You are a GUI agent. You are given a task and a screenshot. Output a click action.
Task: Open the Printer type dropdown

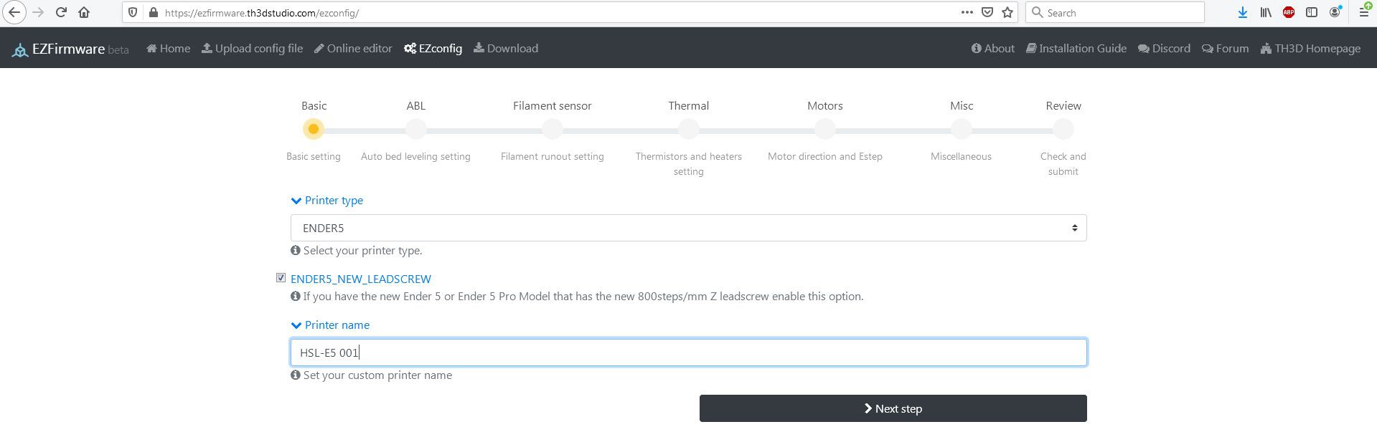[x=688, y=228]
